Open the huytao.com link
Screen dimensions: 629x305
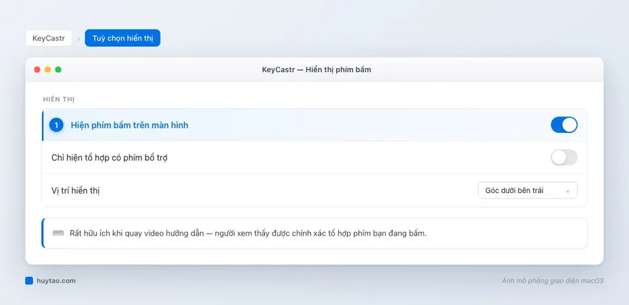pos(56,281)
